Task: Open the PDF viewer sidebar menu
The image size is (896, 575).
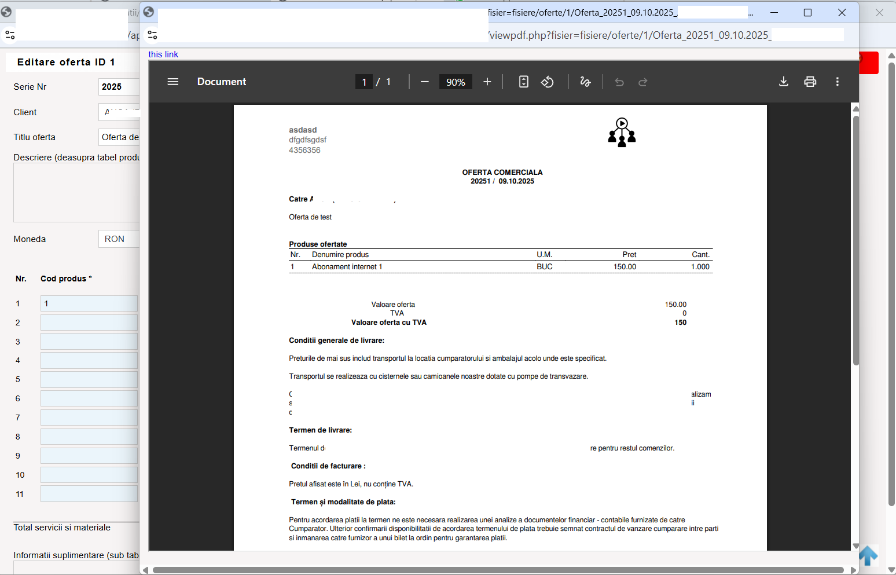Action: pyautogui.click(x=172, y=82)
